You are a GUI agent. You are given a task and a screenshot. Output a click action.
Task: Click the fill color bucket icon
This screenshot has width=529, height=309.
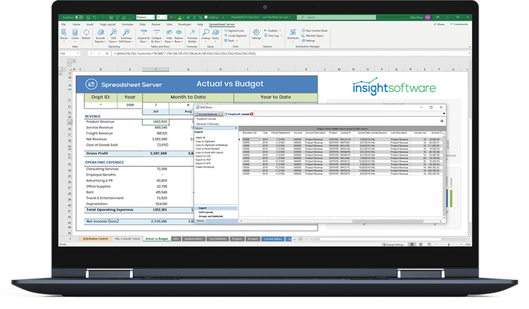tap(179, 17)
